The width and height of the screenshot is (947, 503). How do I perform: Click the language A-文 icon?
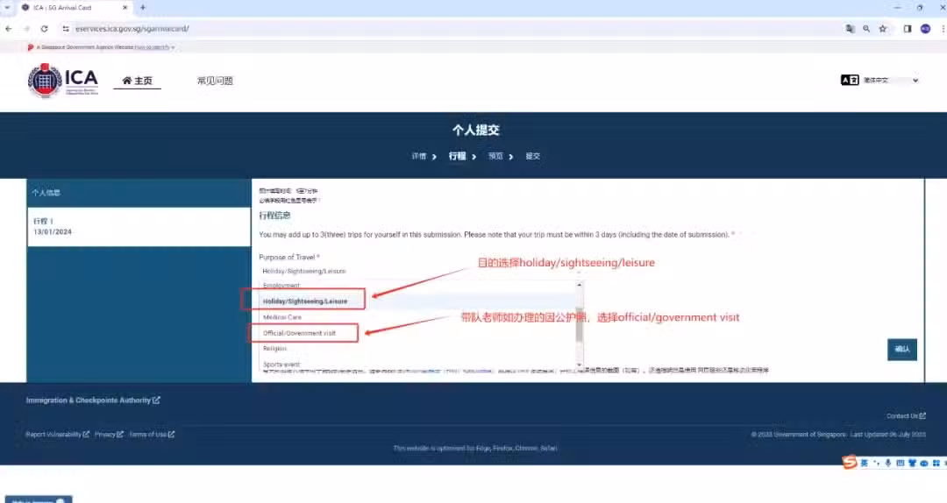pyautogui.click(x=850, y=80)
